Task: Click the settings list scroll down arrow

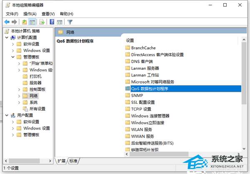Action: tap(244, 149)
